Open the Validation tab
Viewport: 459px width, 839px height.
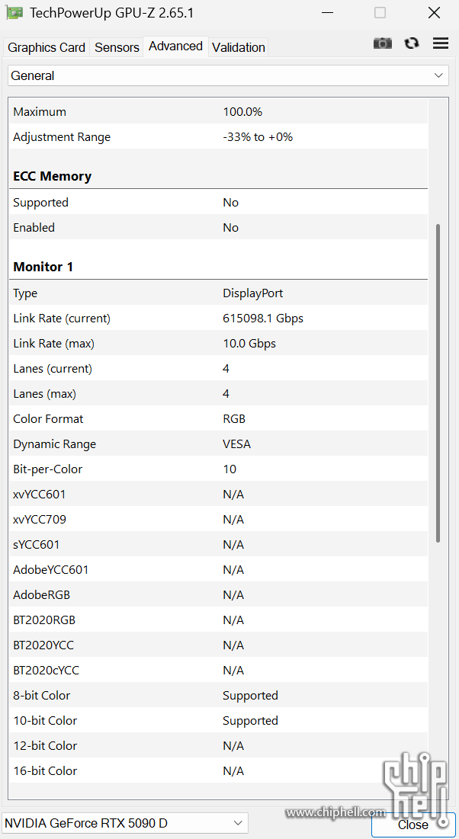coord(239,47)
